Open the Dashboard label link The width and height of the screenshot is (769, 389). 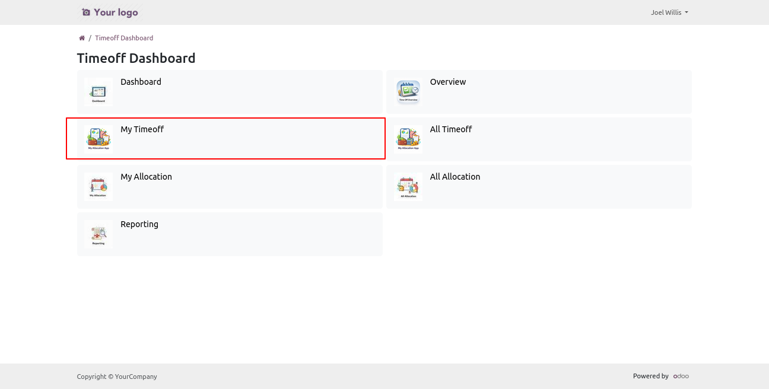pos(141,82)
